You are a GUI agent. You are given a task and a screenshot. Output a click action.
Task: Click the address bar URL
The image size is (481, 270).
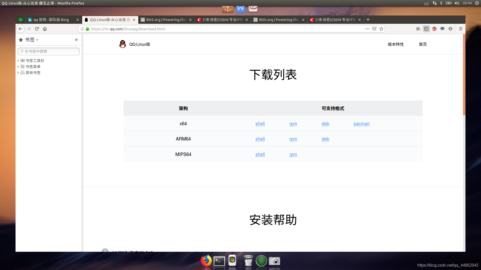click(x=128, y=29)
